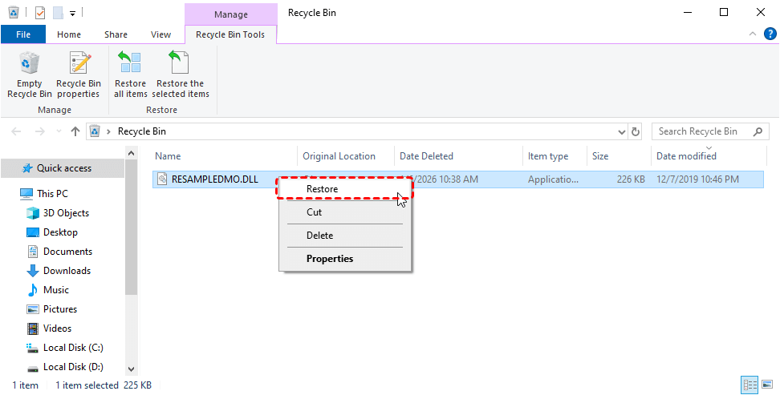The image size is (780, 395).
Task: Switch to details view in status bar
Action: point(749,385)
